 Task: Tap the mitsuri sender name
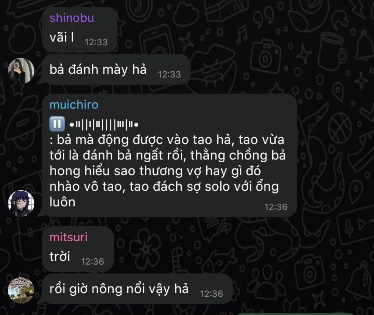69,237
